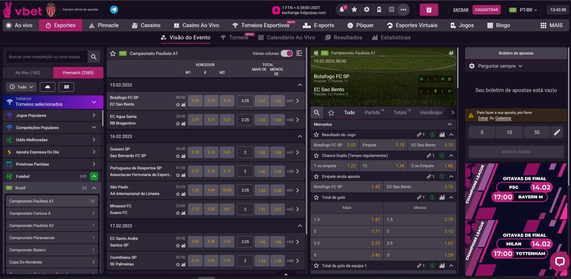The height and width of the screenshot is (279, 571).
Task: Open the search magnifier in the markets panel
Action: pyautogui.click(x=317, y=112)
